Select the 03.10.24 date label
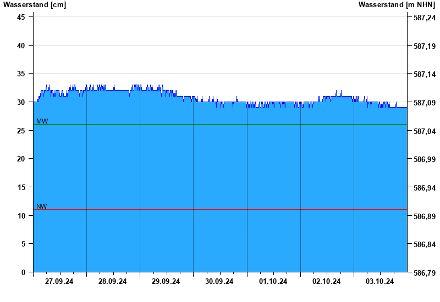The width and height of the screenshot is (440, 302). click(x=380, y=281)
